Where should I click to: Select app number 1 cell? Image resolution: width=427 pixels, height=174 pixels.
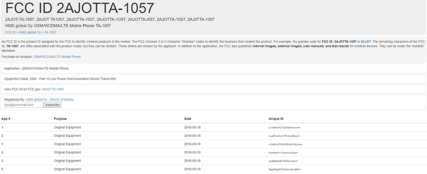[x=2, y=127]
